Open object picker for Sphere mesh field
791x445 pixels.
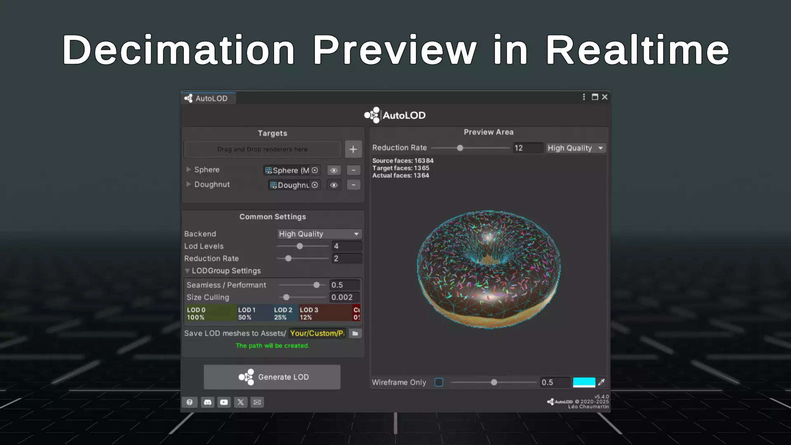coord(315,170)
